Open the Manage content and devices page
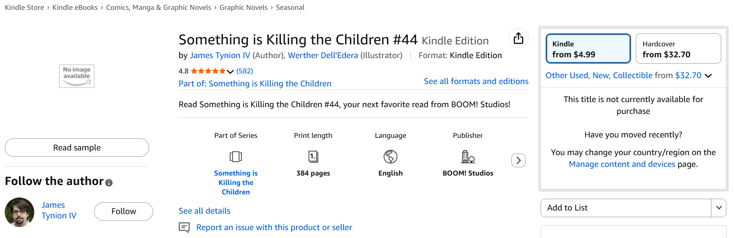This screenshot has height=238, width=735. [622, 164]
